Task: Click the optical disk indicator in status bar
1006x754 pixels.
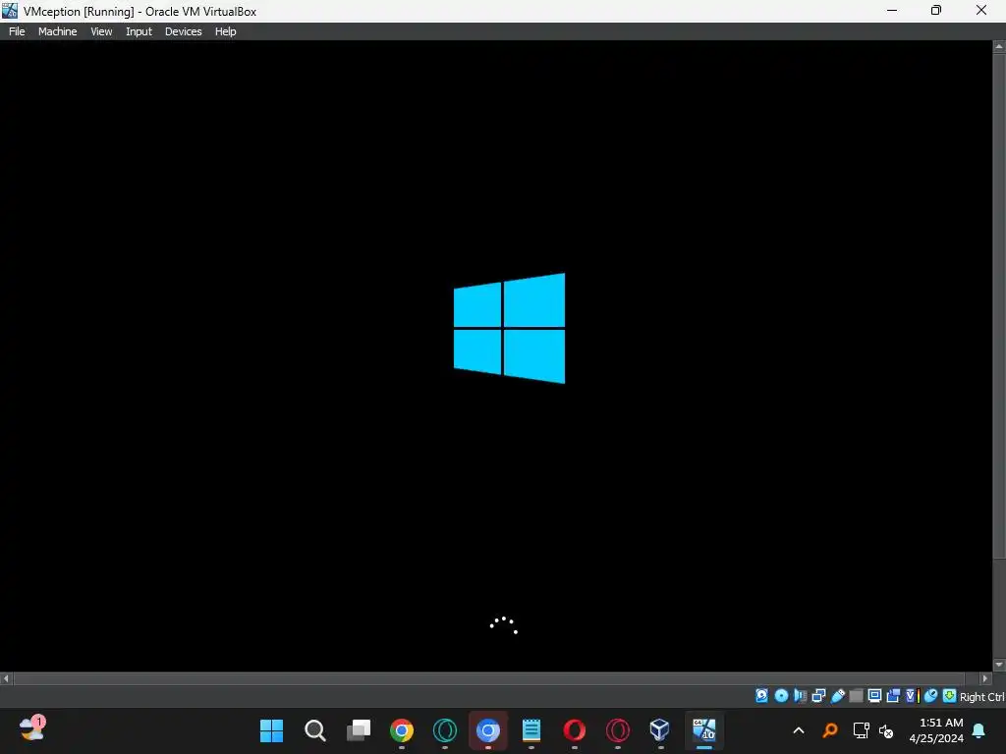Action: (781, 696)
